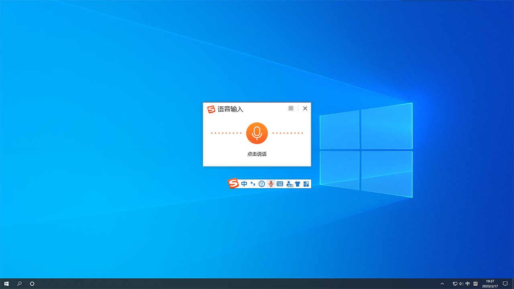Open the volume control in system tray
Viewport: 514px width, 289px height.
(x=461, y=284)
